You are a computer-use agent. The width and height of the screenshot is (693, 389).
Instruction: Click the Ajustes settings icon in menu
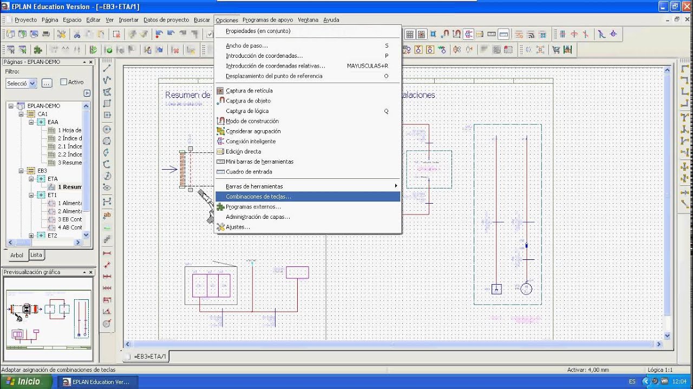[220, 227]
